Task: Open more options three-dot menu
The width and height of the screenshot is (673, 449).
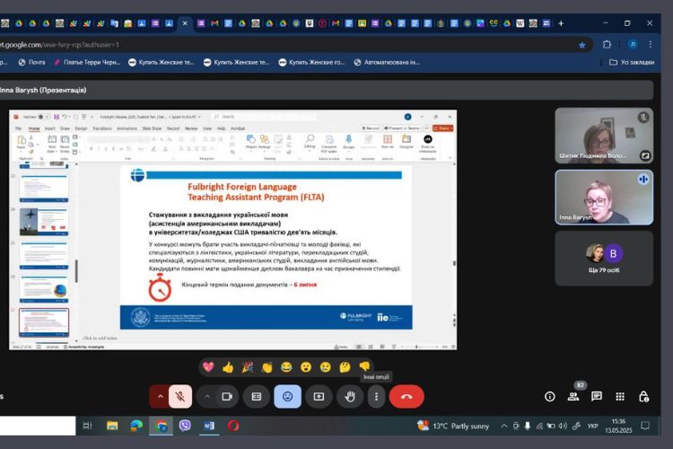Action: pyautogui.click(x=377, y=396)
